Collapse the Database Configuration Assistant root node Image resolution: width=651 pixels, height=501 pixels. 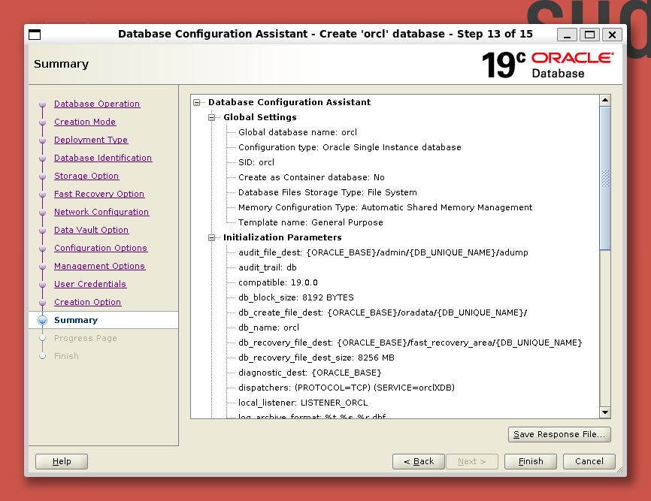tap(197, 102)
